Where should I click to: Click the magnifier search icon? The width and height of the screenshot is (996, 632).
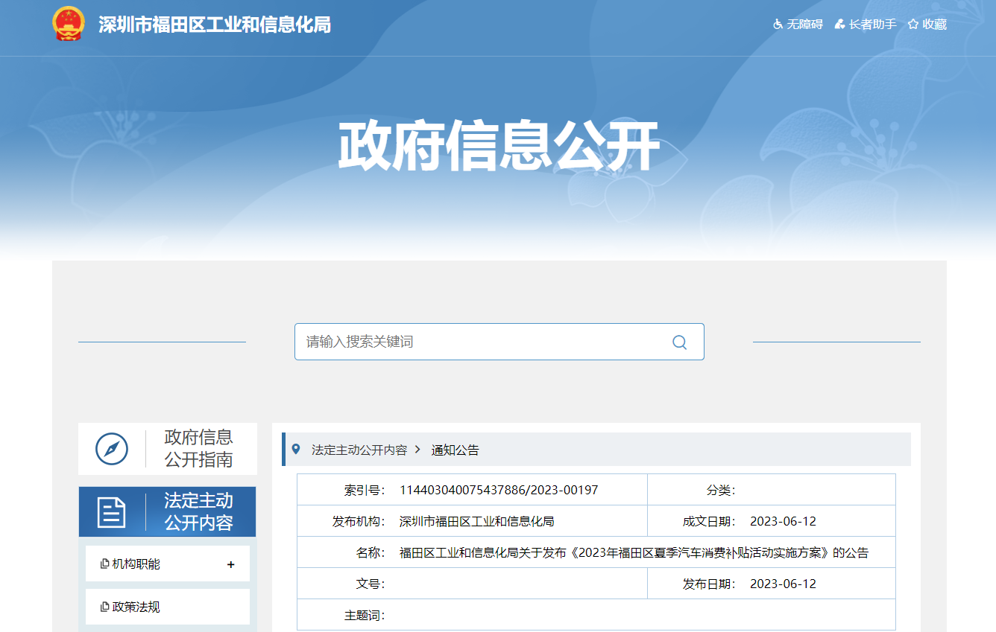(x=679, y=342)
